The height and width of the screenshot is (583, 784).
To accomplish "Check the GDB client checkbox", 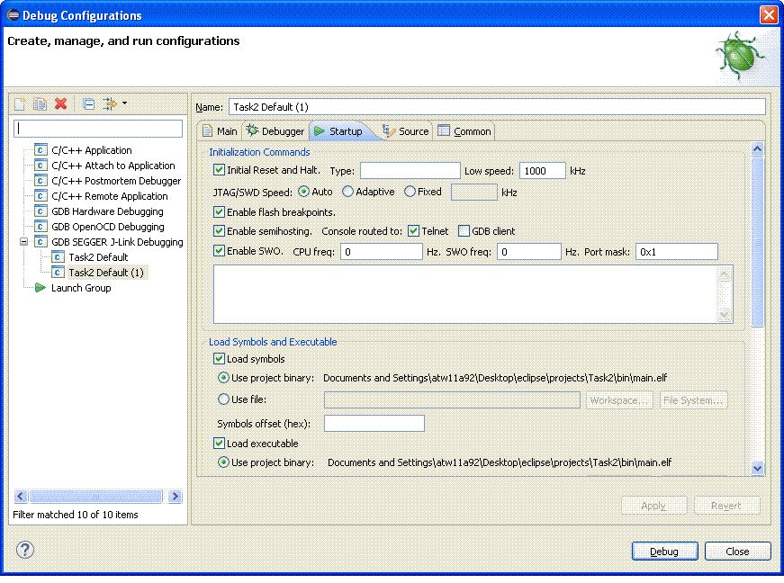I will 464,231.
